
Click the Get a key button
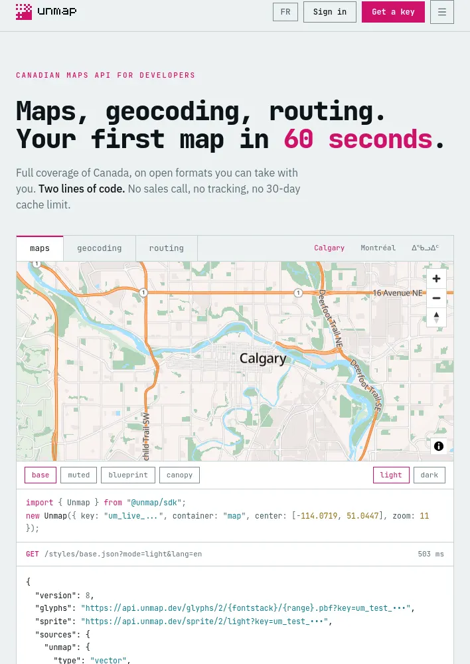point(393,12)
